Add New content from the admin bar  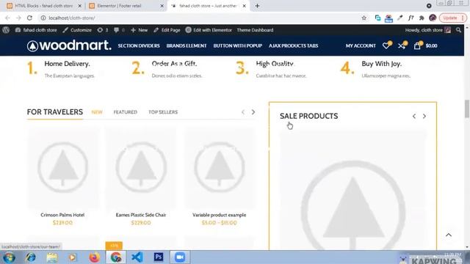[140, 30]
